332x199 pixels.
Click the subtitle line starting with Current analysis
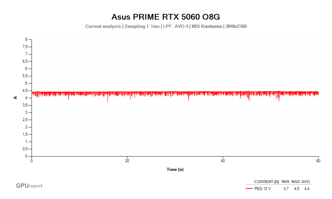(166, 27)
